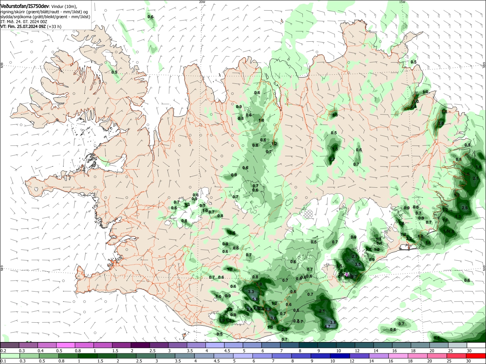Screen dimensions: 486x364
Task: Click the VT: Fim. 25.07.2024 09Z line
Action: coord(31,27)
